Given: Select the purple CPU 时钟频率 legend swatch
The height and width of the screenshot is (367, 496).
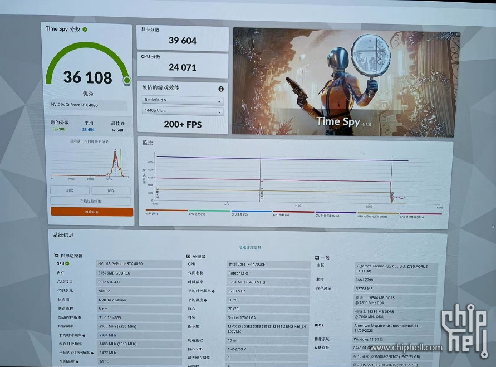Looking at the screenshot, I should click(x=336, y=212).
